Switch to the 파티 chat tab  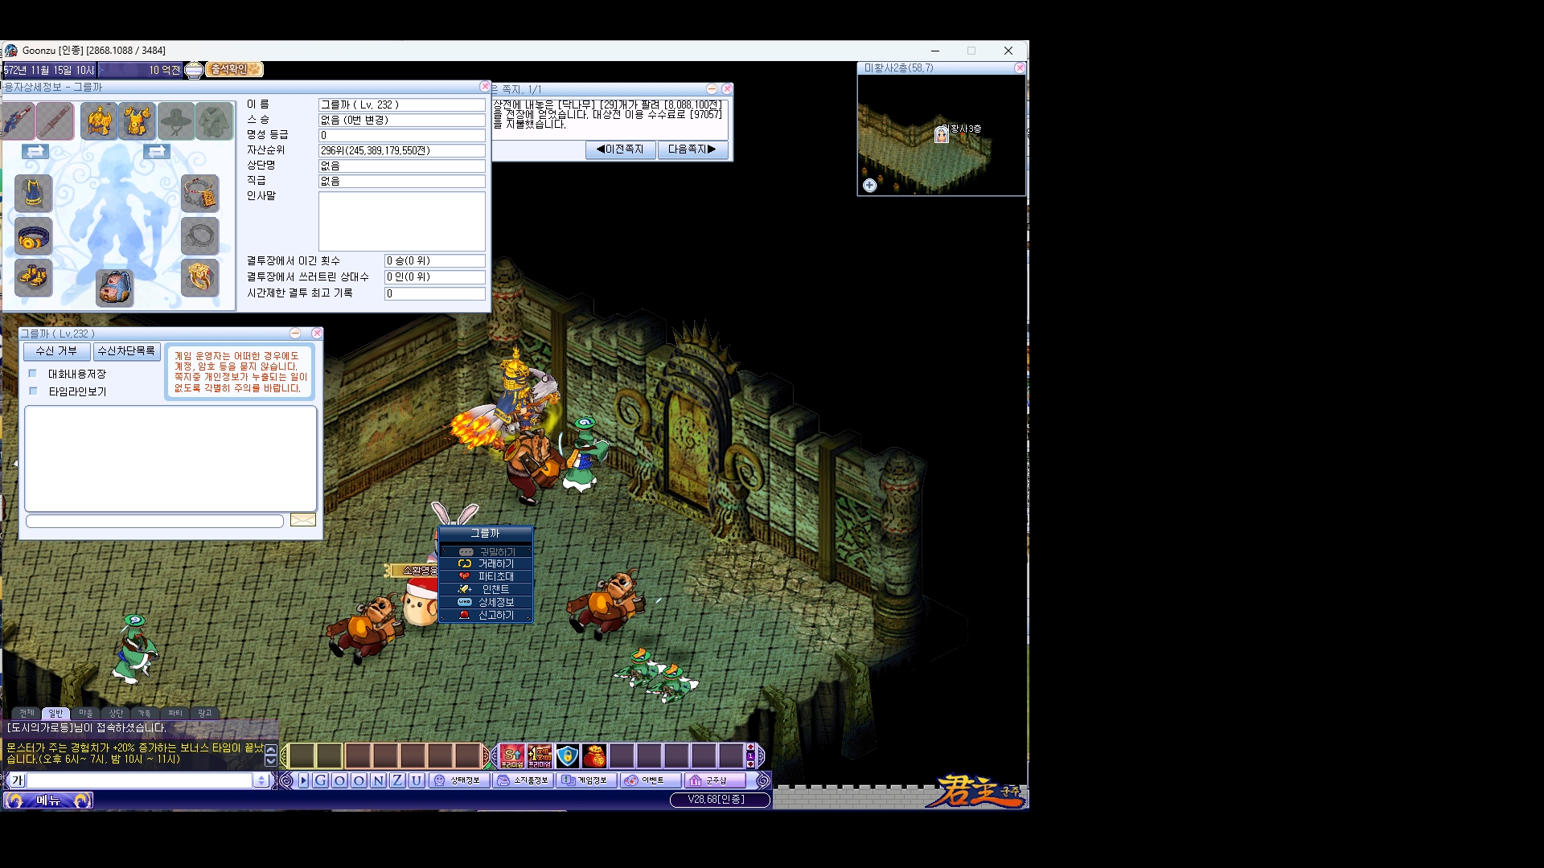[175, 713]
